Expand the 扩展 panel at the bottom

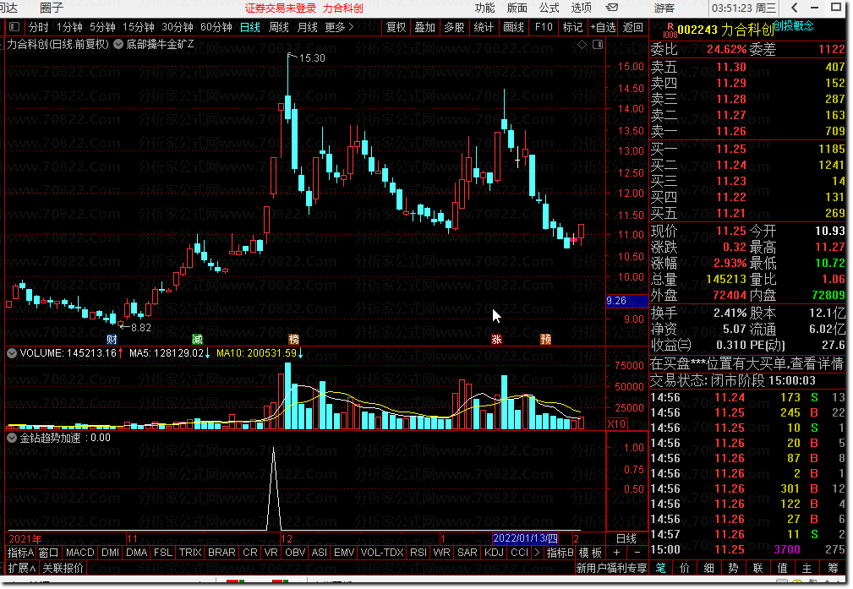pos(22,568)
